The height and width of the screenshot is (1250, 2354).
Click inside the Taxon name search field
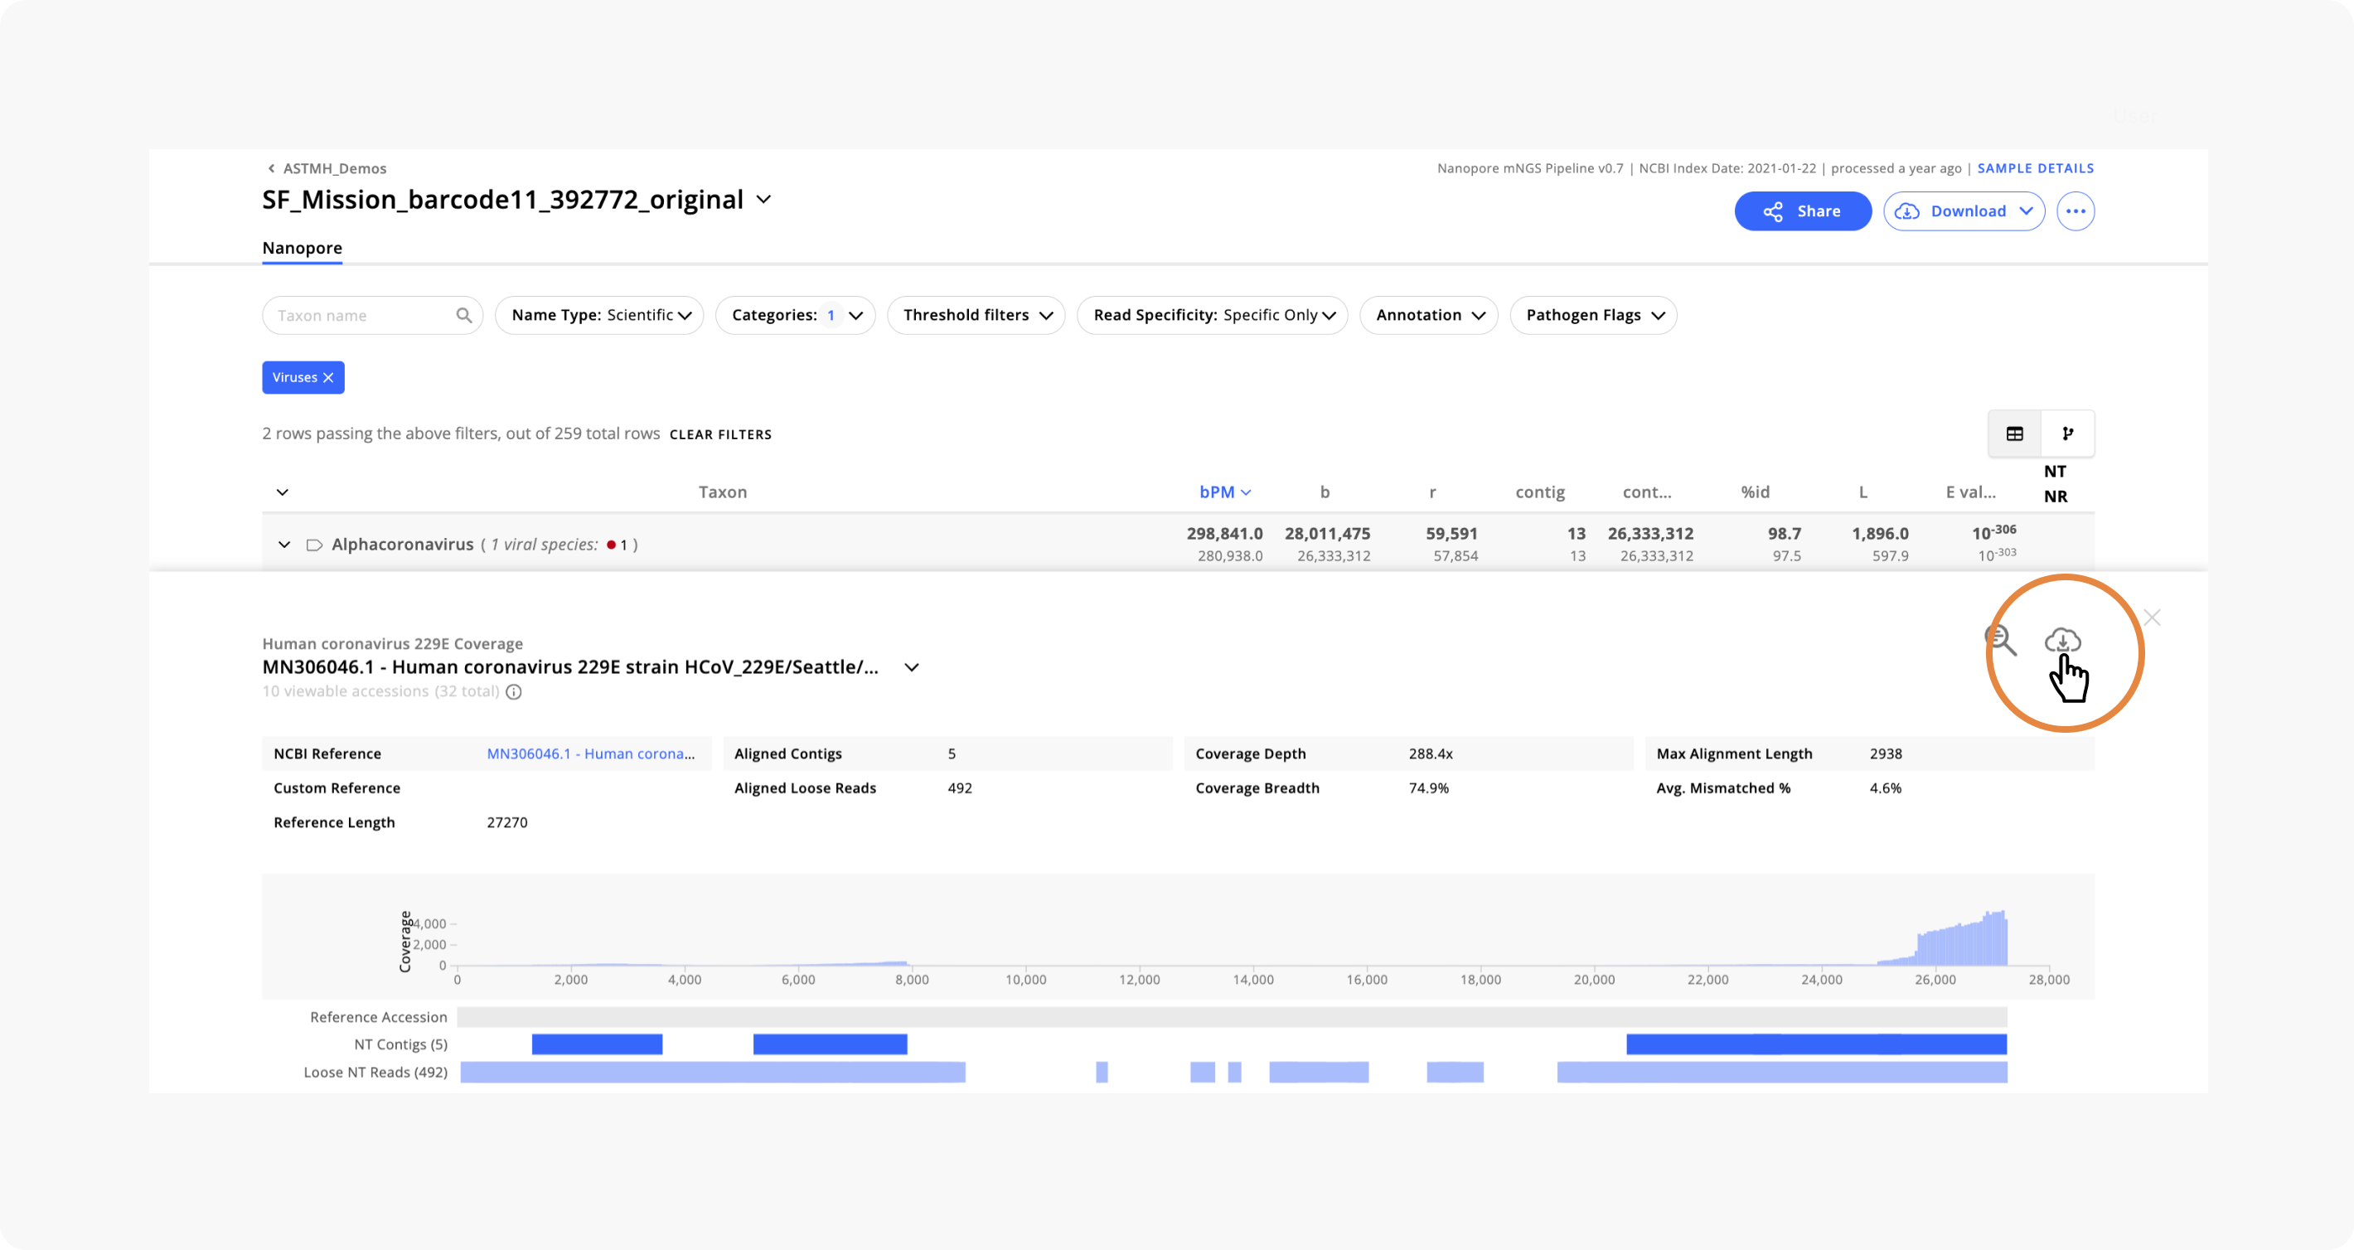(372, 315)
